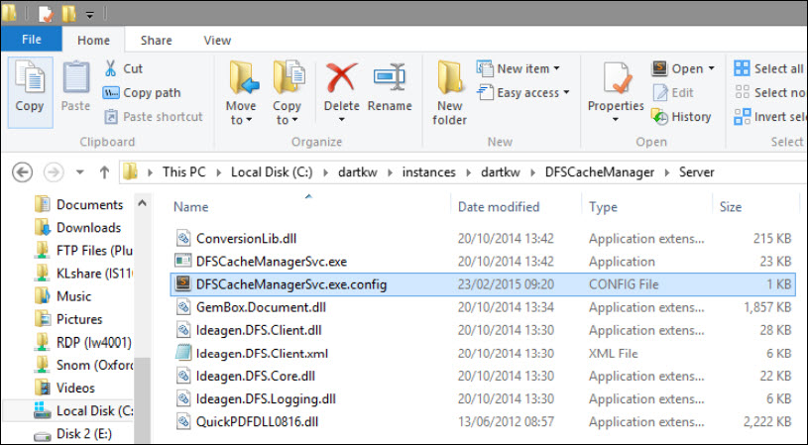Viewport: 808px width, 445px height.
Task: Sort files by Name column header
Action: [190, 207]
